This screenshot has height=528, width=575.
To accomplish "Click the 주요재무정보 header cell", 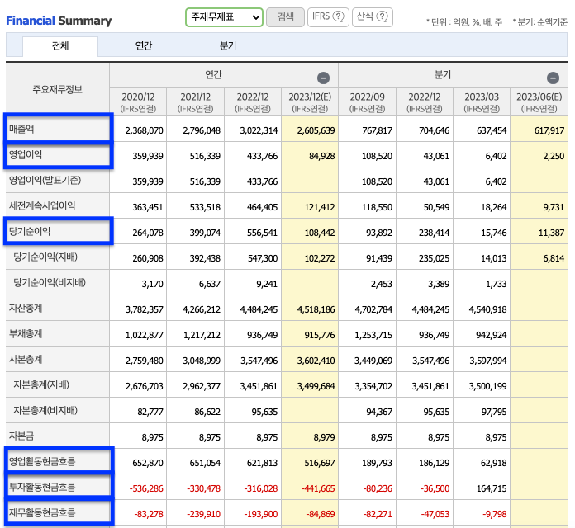I will (x=57, y=89).
